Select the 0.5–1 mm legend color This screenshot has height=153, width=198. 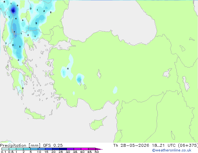pos(12,149)
